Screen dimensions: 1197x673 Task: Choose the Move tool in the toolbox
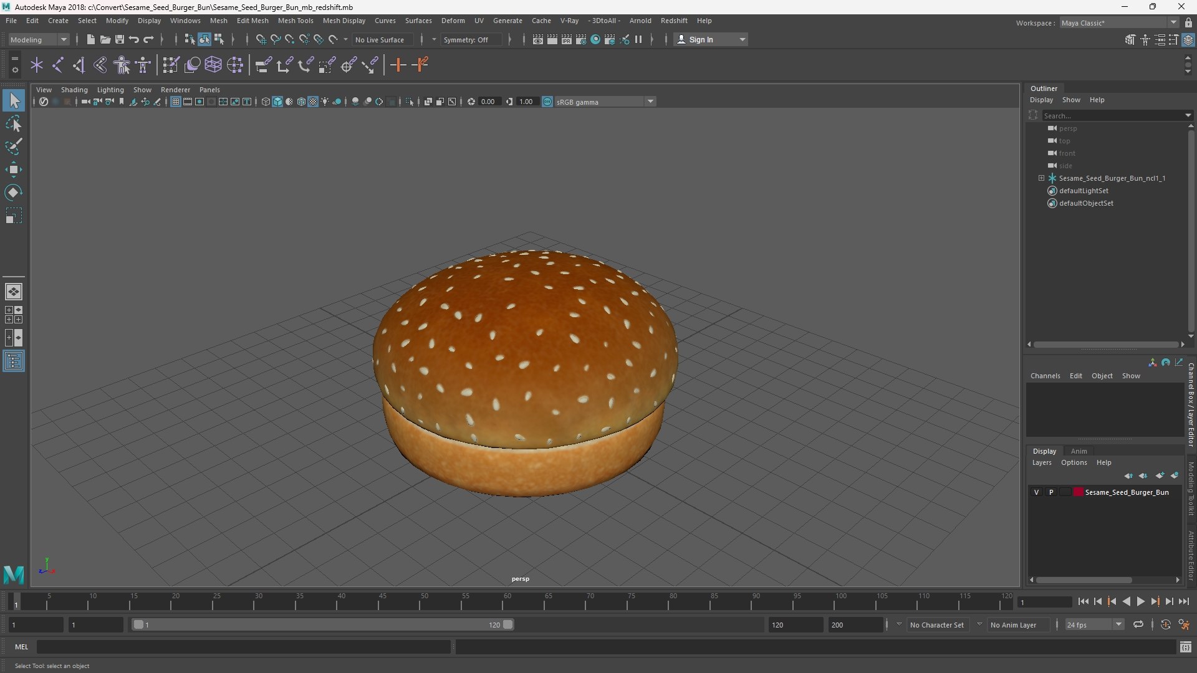[x=14, y=169]
